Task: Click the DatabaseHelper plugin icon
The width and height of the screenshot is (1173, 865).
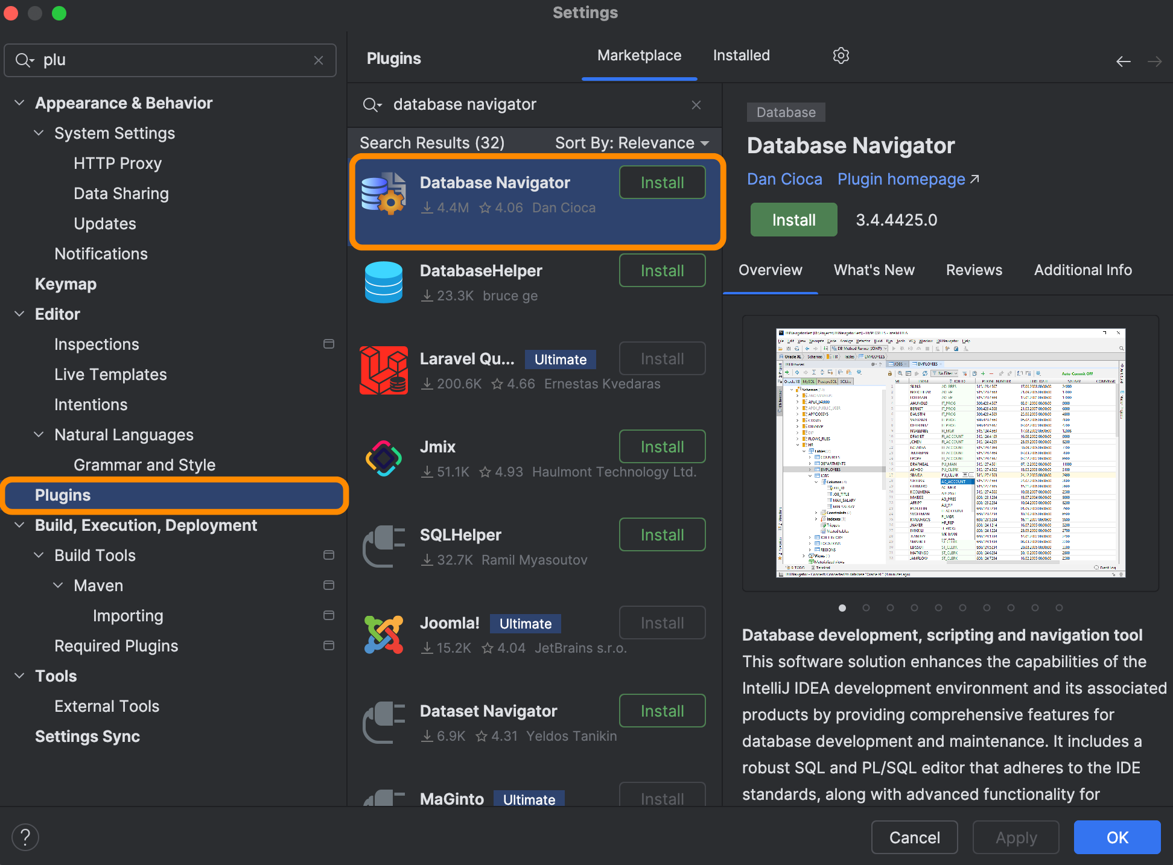Action: click(x=384, y=282)
